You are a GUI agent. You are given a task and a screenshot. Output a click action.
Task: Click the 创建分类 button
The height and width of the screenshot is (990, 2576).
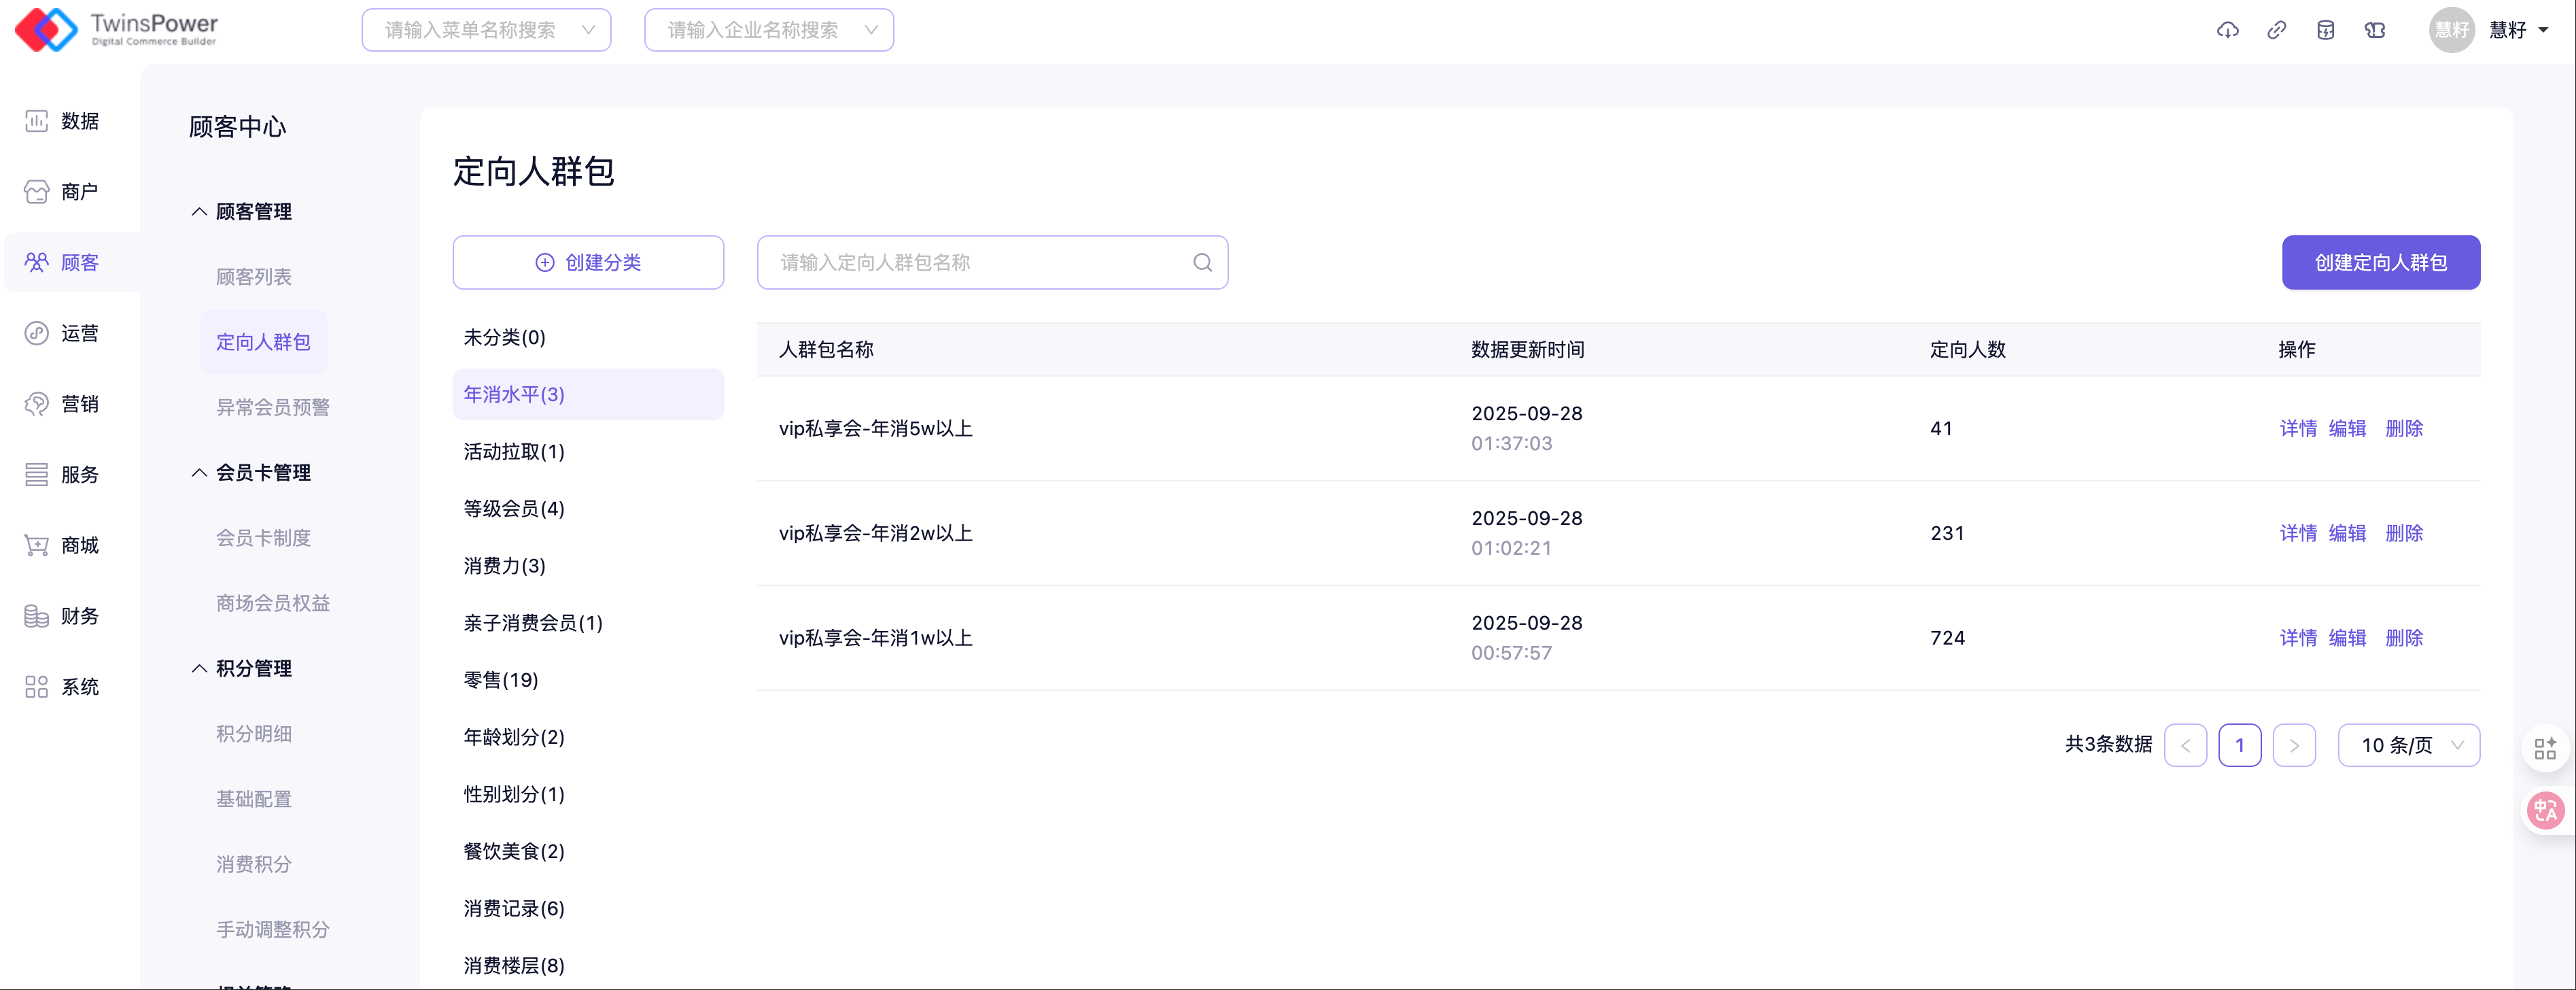(588, 262)
